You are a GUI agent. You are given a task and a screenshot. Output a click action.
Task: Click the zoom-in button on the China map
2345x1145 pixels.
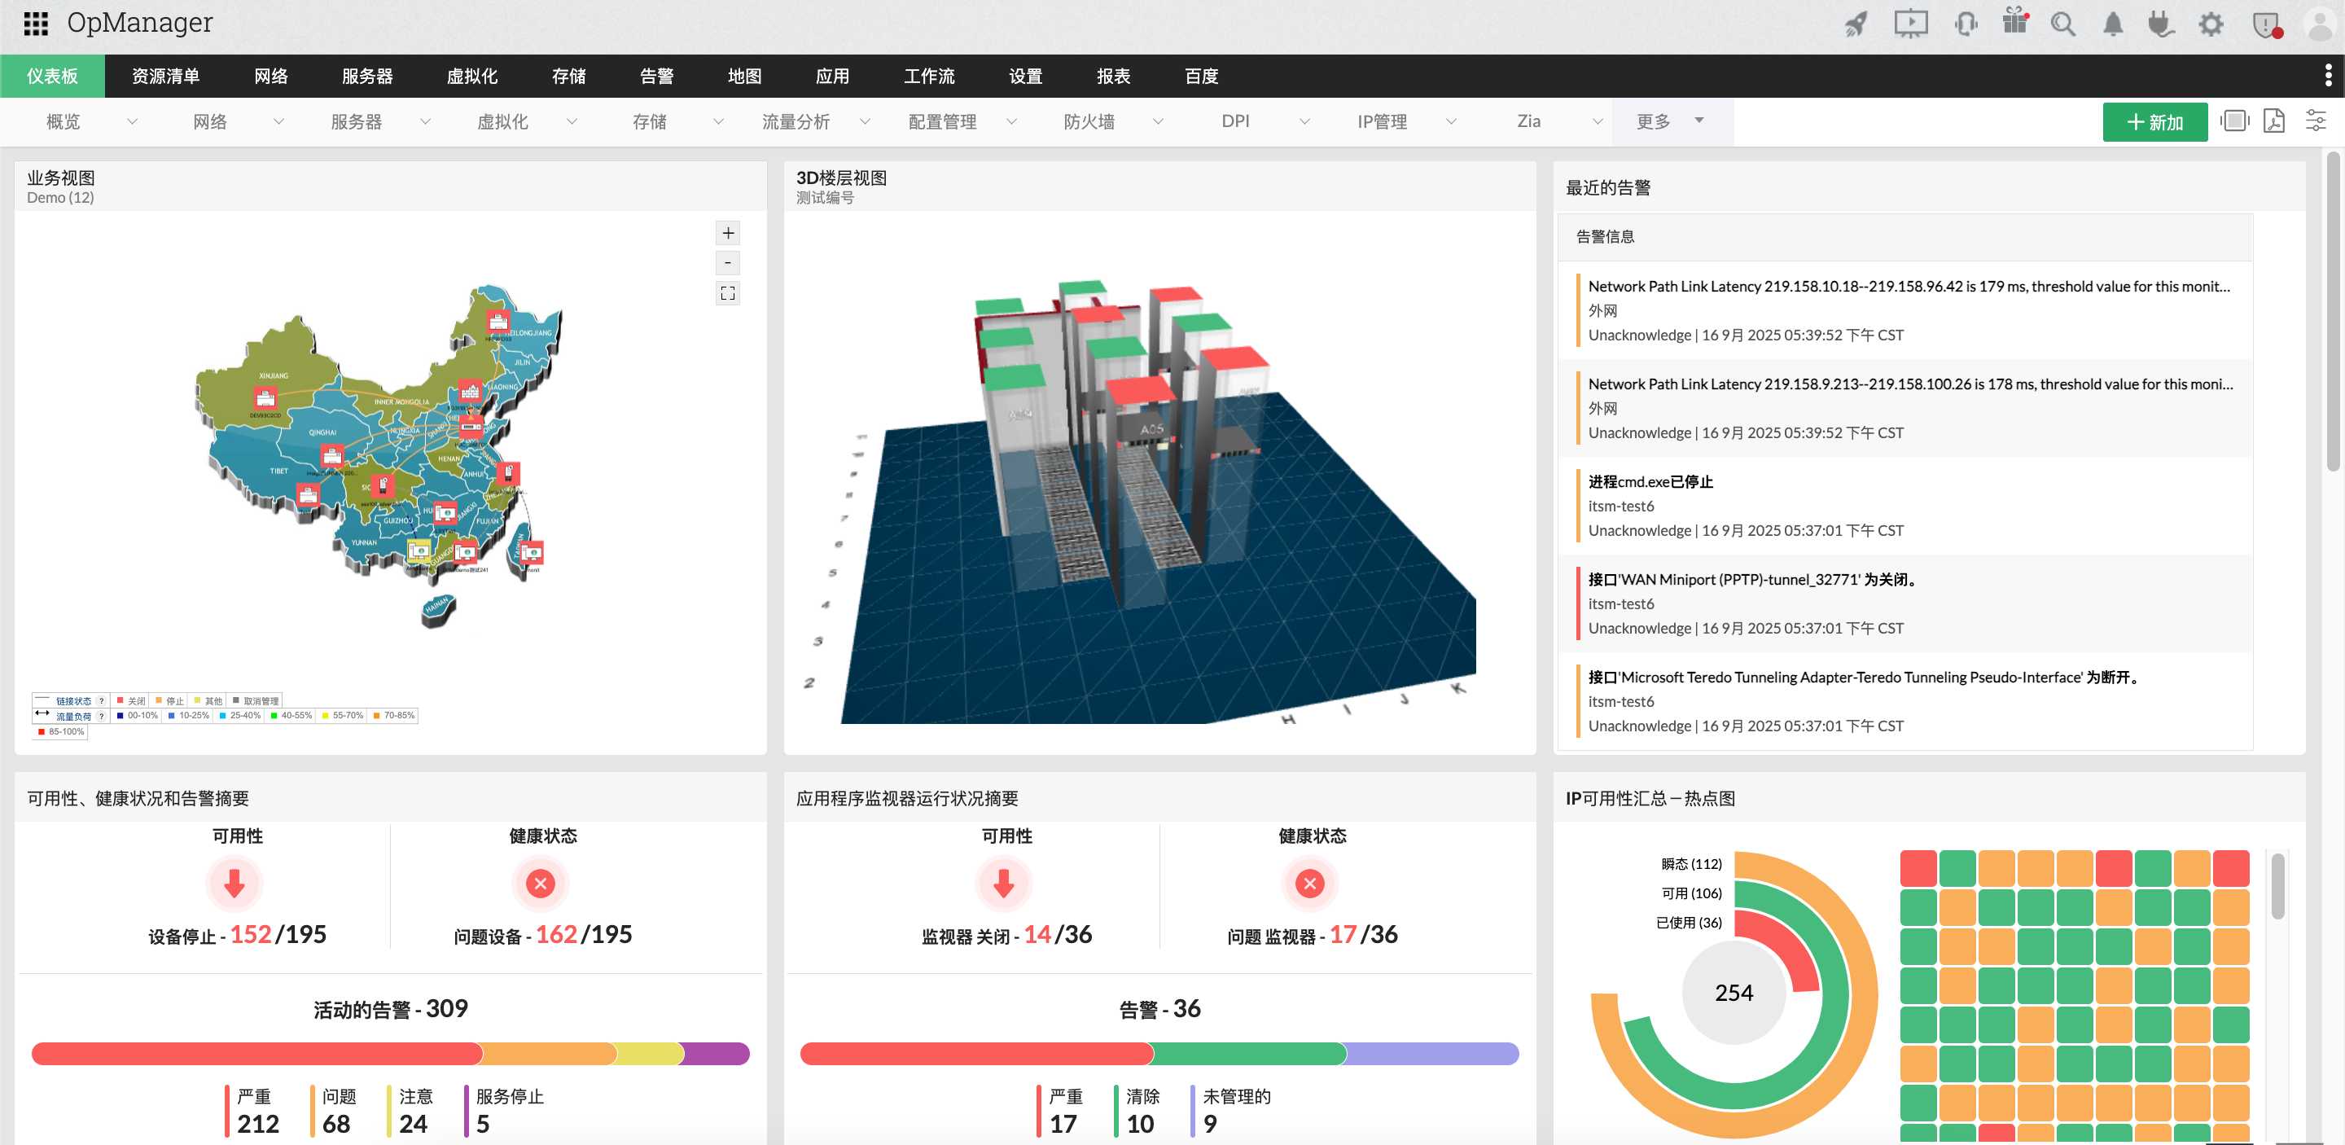point(727,232)
